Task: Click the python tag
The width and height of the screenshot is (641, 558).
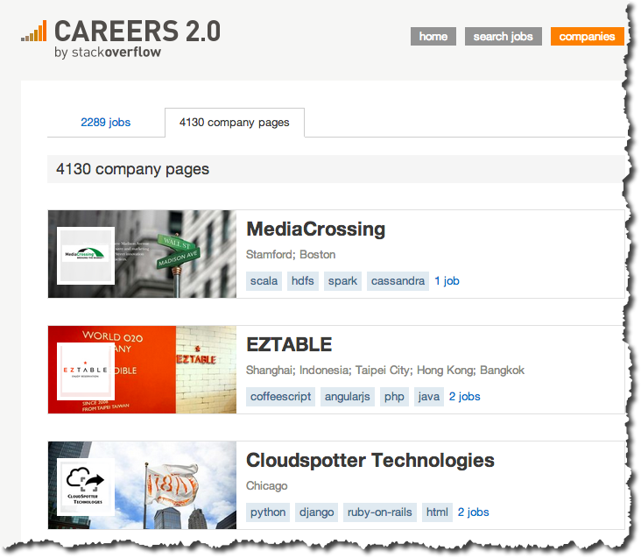Action: (x=268, y=512)
